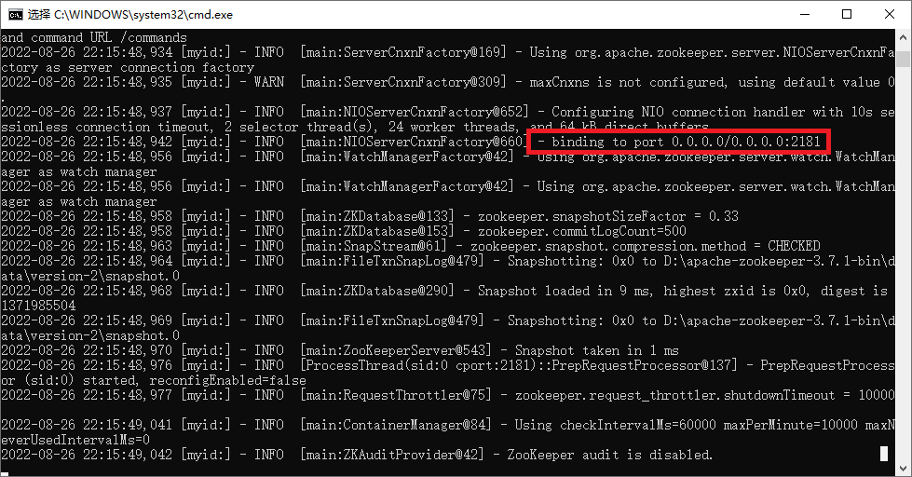
Task: Click 'zookeeper.snapshotSizeFactor = 0.33' text
Action: click(607, 216)
